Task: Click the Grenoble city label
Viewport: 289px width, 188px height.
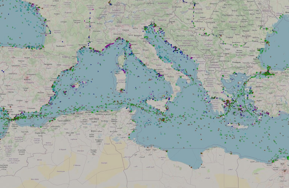Action: coord(96,31)
